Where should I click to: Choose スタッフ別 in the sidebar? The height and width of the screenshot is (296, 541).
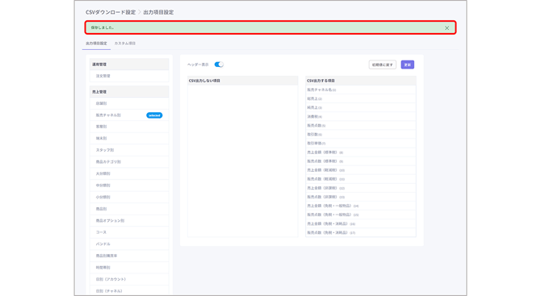tap(129, 150)
